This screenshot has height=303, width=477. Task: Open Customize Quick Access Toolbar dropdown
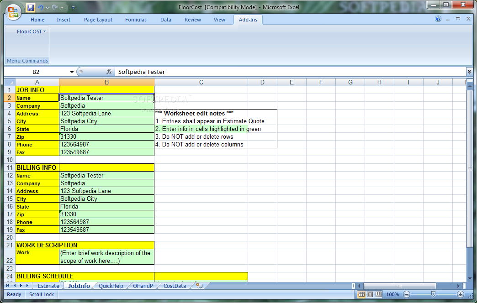click(73, 8)
